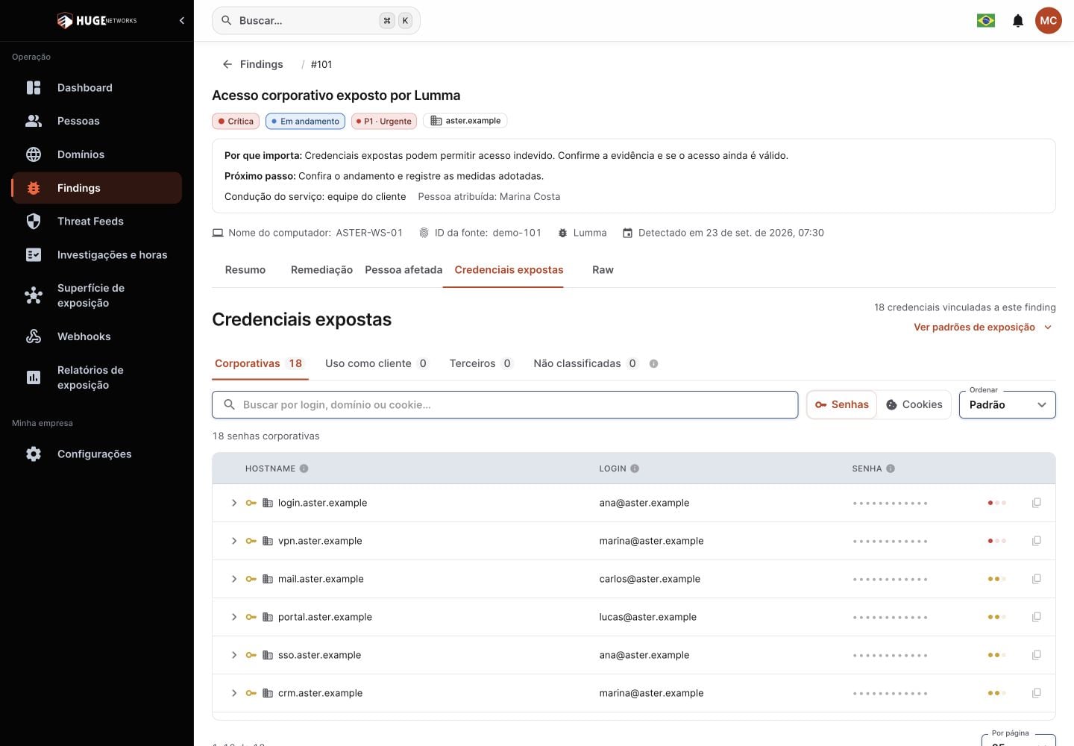Select the Terceiros tab
This screenshot has width=1074, height=746.
point(481,364)
